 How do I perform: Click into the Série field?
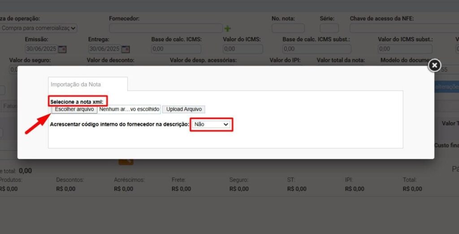(x=329, y=28)
